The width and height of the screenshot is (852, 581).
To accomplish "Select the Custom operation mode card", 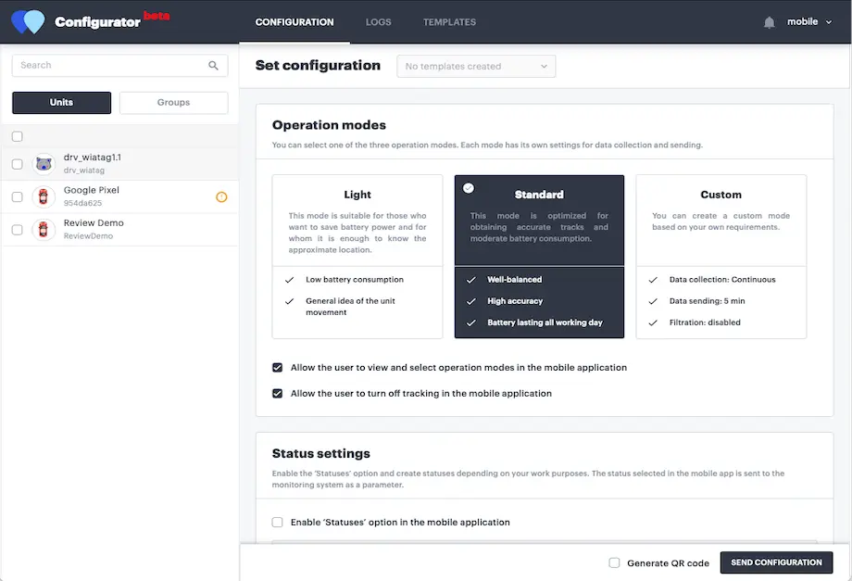I will (721, 257).
